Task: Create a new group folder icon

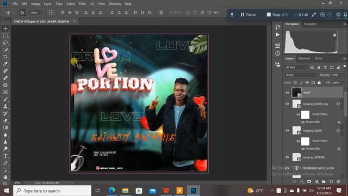Action: pyautogui.click(x=324, y=181)
